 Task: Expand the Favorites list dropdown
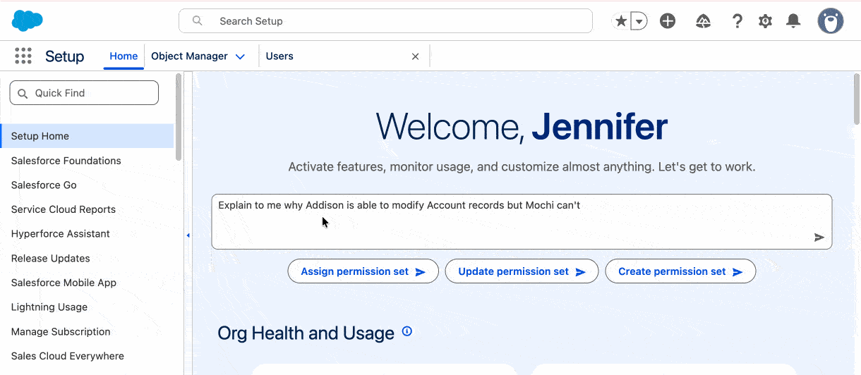[x=639, y=21]
